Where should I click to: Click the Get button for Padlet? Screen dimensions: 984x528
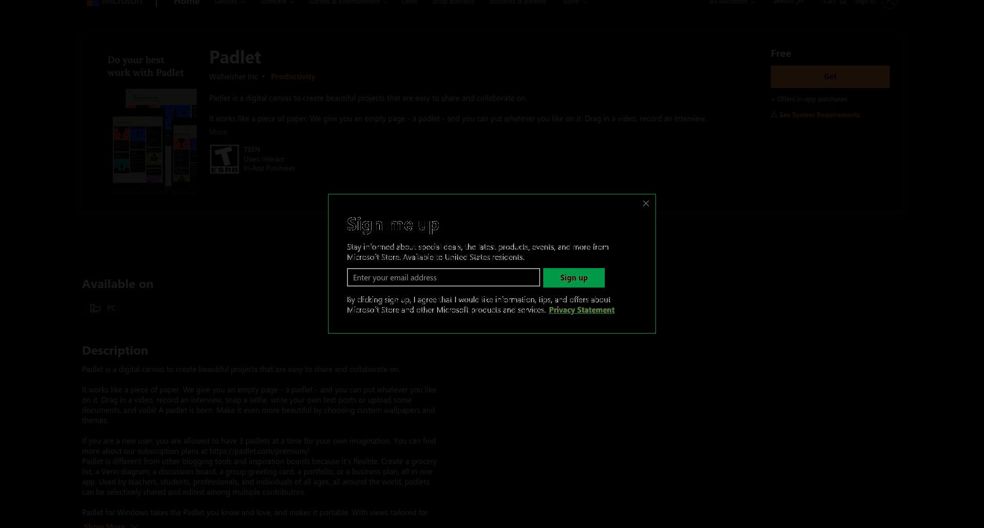tap(830, 77)
